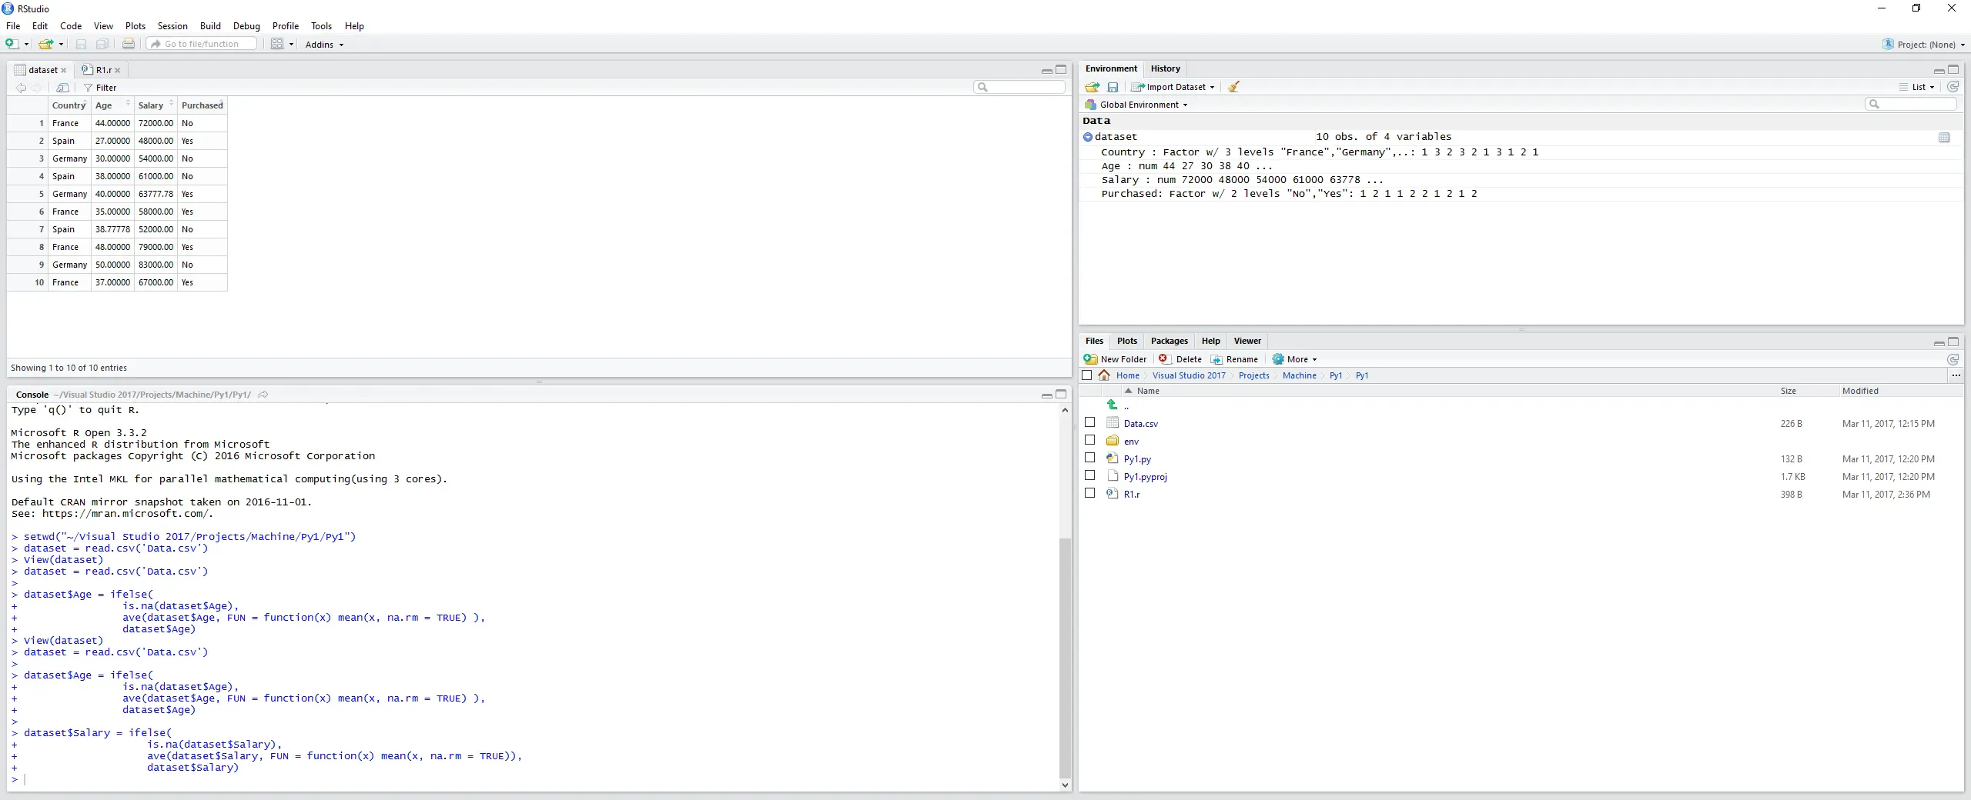This screenshot has width=1971, height=800.
Task: Tick the checkbox for Data.csv
Action: coord(1089,422)
